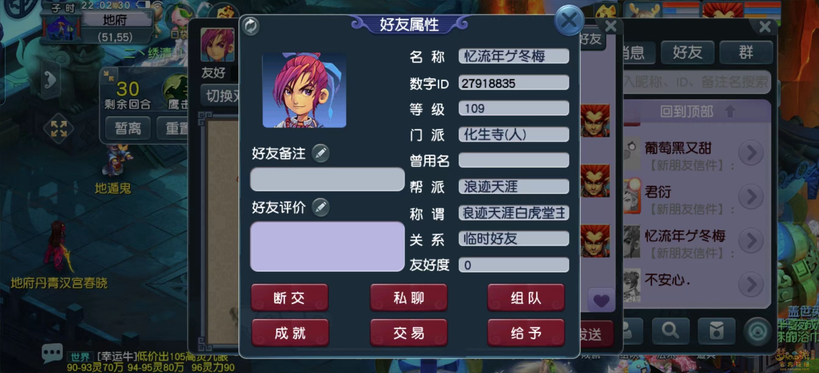This screenshot has width=819, height=373.
Task: Click the 私聊 button
Action: 409,298
